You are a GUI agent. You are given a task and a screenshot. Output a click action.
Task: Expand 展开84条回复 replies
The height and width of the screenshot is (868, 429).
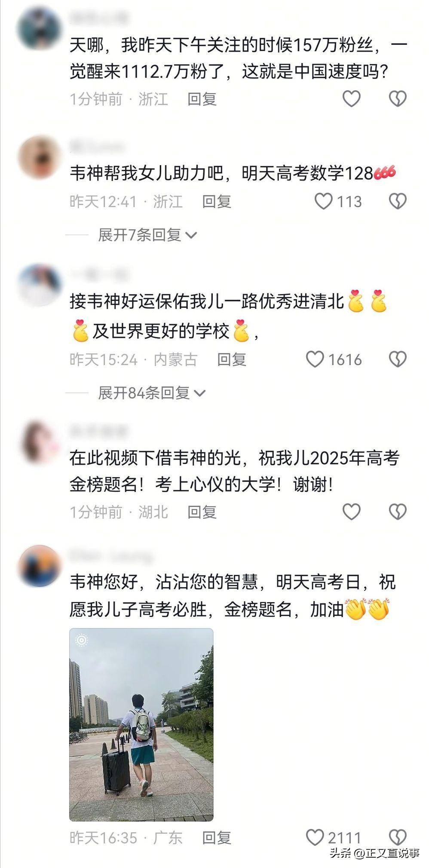point(152,393)
